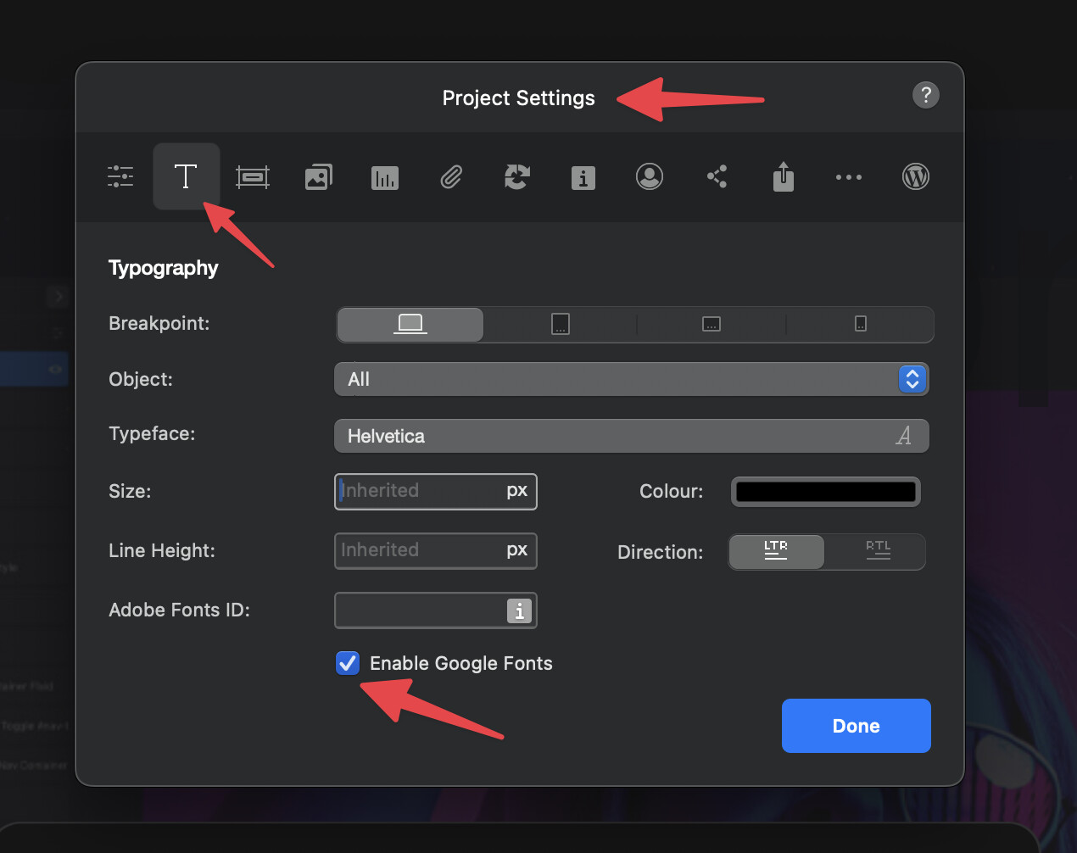1077x853 pixels.
Task: Open the account user profile icon
Action: [650, 176]
